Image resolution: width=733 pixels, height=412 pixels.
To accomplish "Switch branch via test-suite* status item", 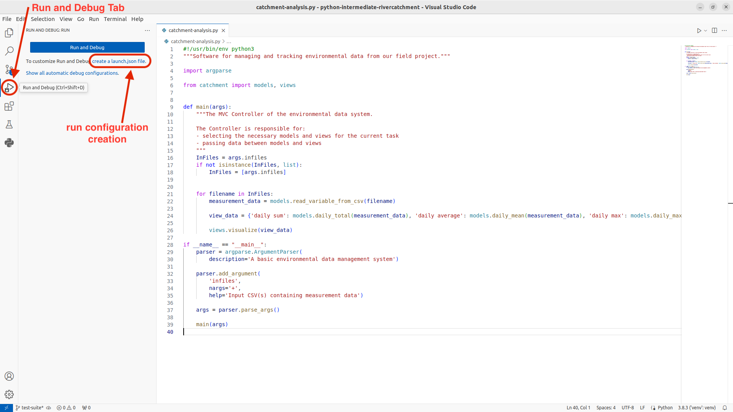I will (x=29, y=408).
